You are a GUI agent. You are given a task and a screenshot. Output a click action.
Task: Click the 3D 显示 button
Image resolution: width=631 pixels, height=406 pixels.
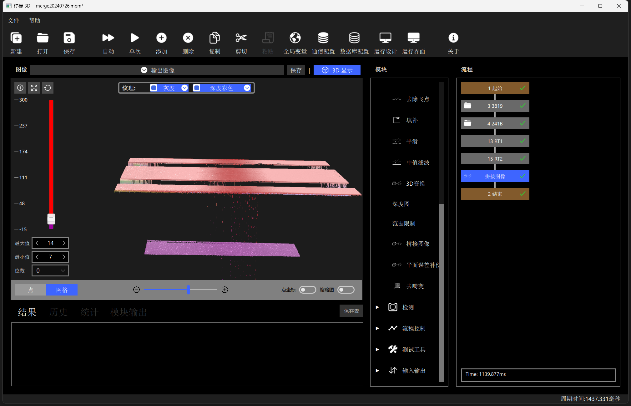coord(337,70)
